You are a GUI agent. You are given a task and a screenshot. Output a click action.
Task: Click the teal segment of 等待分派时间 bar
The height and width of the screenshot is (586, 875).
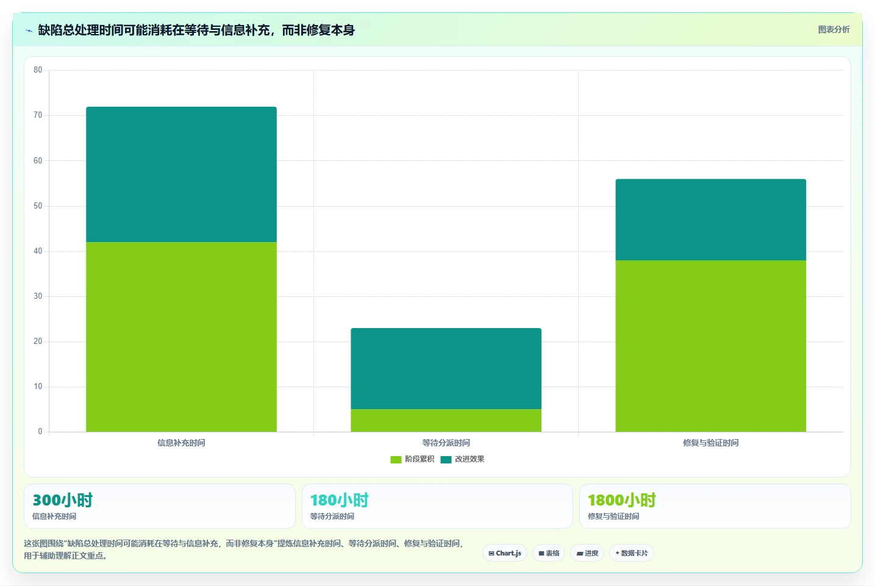click(446, 369)
